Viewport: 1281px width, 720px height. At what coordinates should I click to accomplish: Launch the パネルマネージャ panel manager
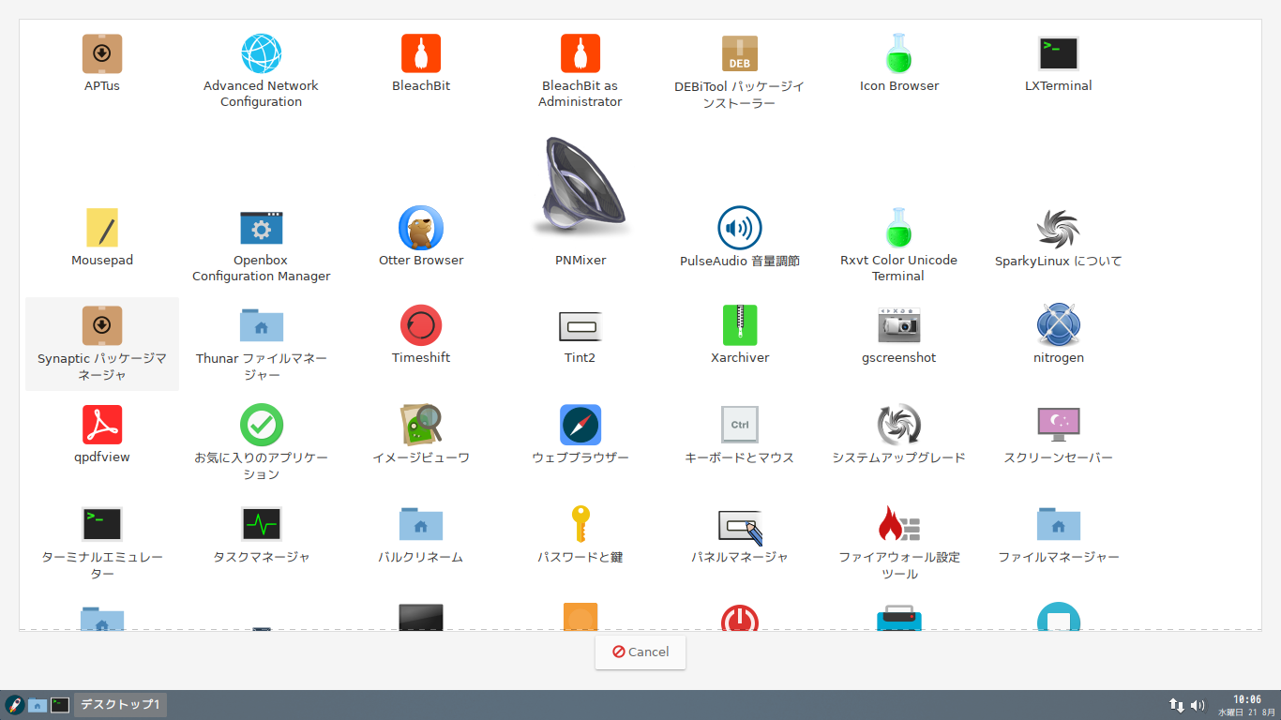point(740,527)
